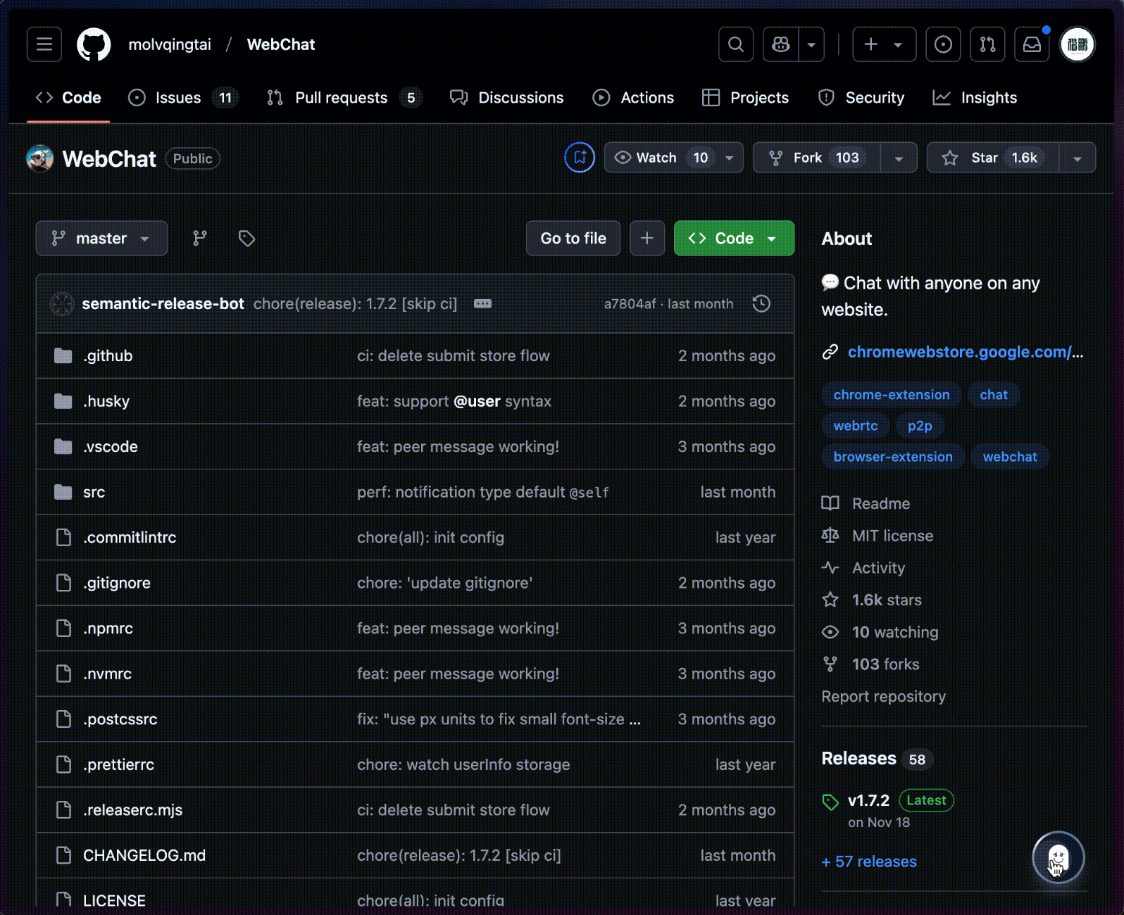Image resolution: width=1124 pixels, height=915 pixels.
Task: Click the circular bookmark extension icon
Action: (x=580, y=157)
